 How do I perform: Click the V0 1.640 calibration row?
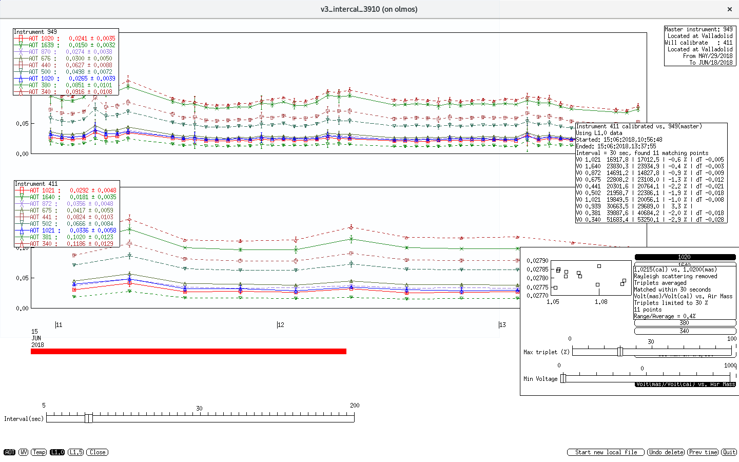pyautogui.click(x=650, y=166)
